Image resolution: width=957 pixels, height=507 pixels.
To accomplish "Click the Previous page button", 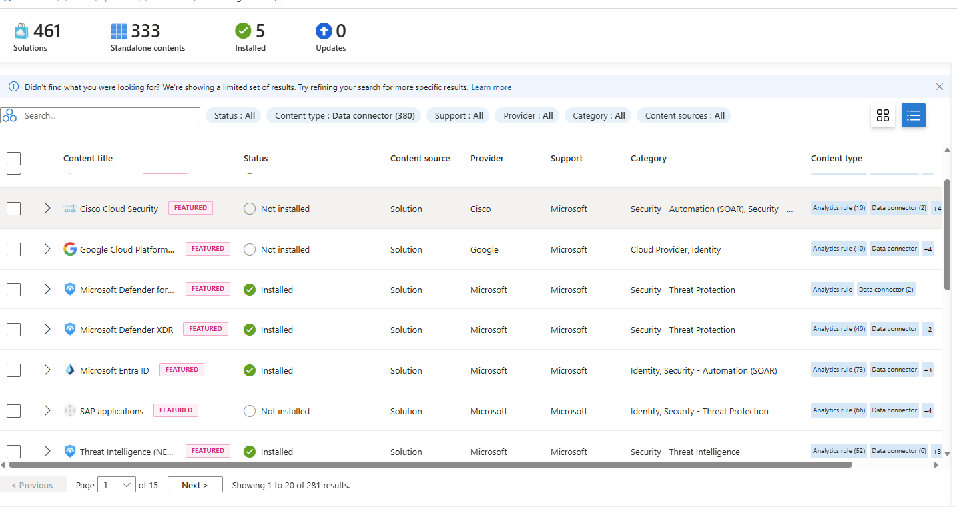I will click(x=33, y=485).
